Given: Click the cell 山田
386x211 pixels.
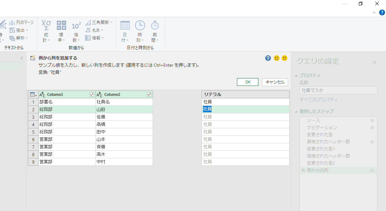Looking at the screenshot, I should 124,109.
